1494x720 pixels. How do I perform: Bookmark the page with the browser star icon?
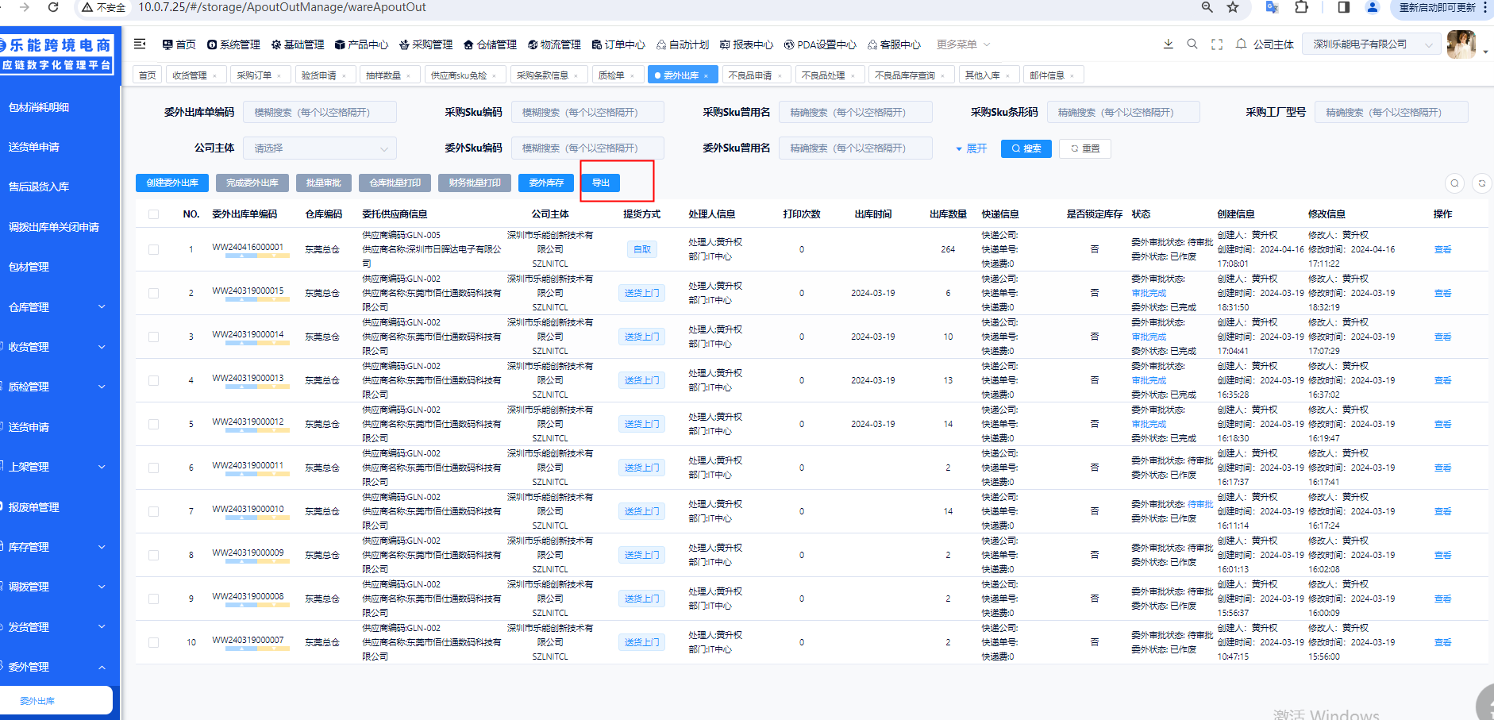point(1233,7)
